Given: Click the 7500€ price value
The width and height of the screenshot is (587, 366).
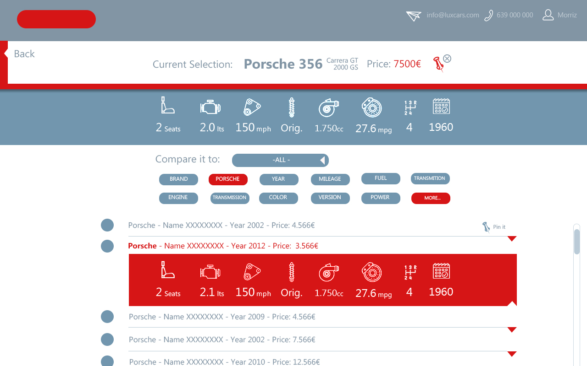Looking at the screenshot, I should [407, 64].
